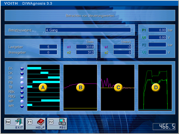Select the Betriebszustand field showing 4. Gang

(88, 30)
